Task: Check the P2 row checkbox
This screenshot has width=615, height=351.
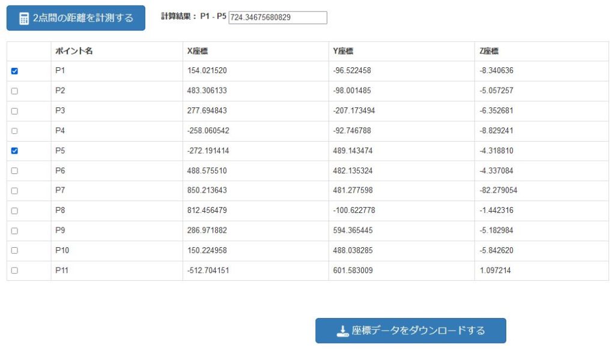Action: tap(14, 91)
